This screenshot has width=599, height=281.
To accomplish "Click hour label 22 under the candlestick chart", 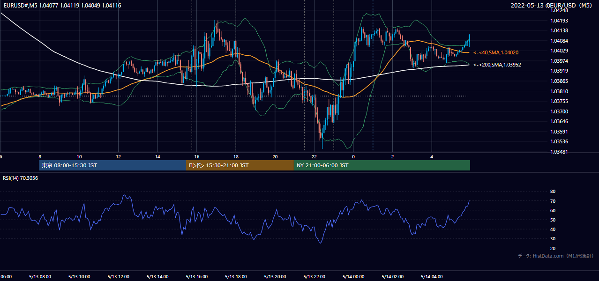I will coord(314,157).
